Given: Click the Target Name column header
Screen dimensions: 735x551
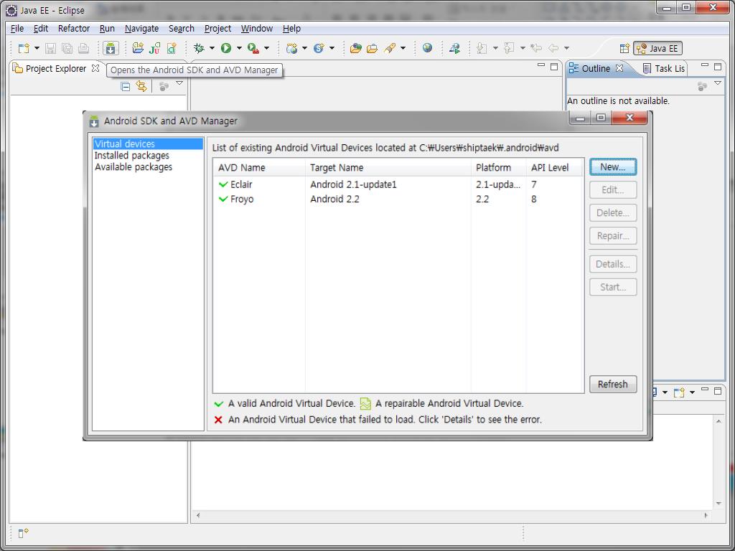Looking at the screenshot, I should click(388, 168).
